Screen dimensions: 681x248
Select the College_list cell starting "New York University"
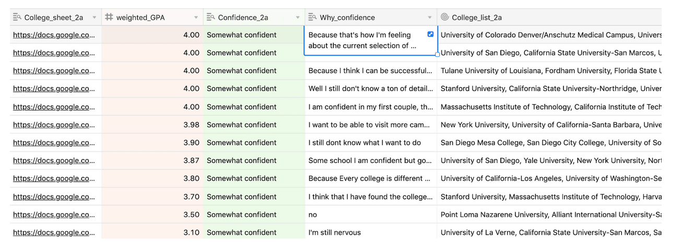[550, 125]
